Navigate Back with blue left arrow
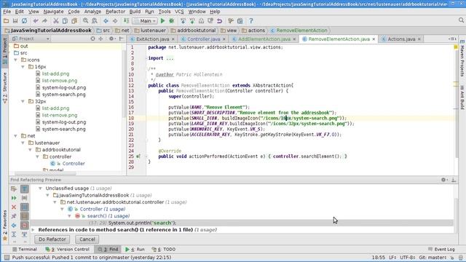 coord(106,21)
